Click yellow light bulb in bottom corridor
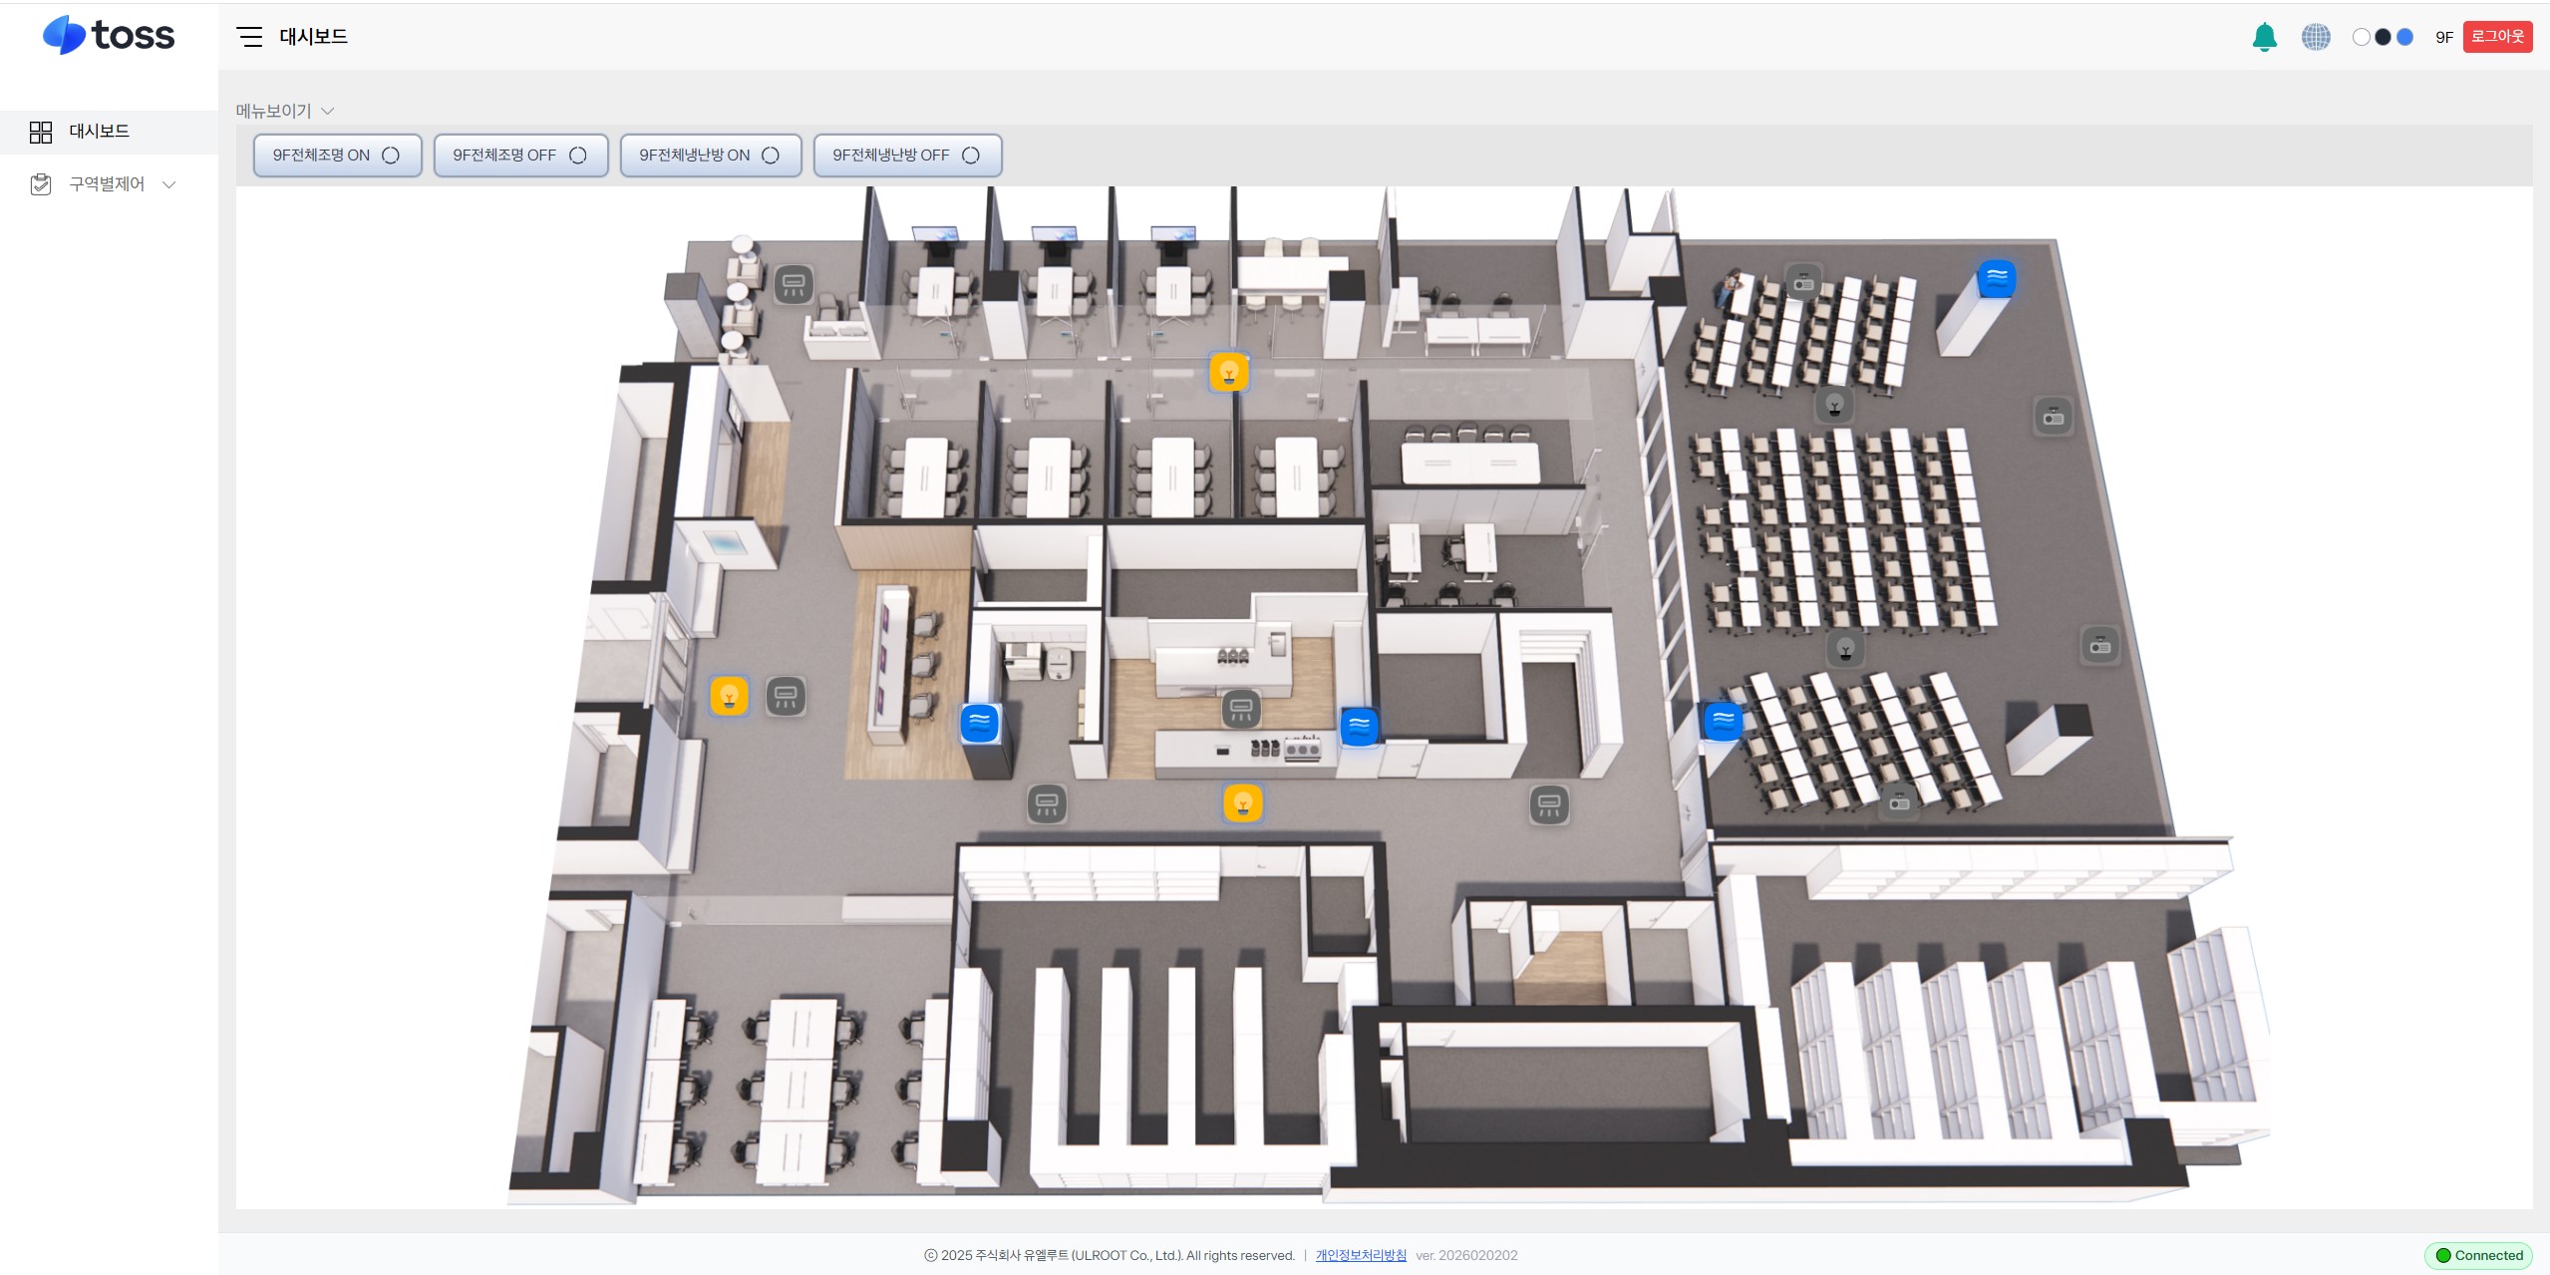Image resolution: width=2550 pixels, height=1275 pixels. (x=1242, y=802)
